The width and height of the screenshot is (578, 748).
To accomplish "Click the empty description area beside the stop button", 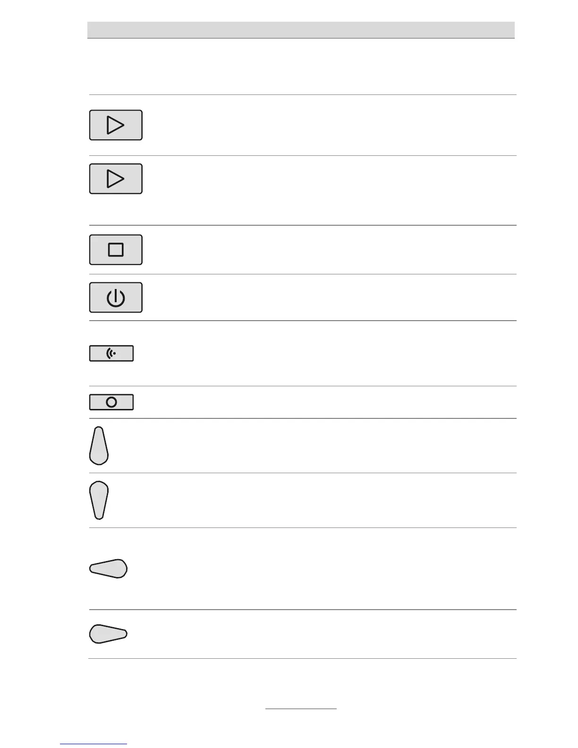I will tap(326, 250).
